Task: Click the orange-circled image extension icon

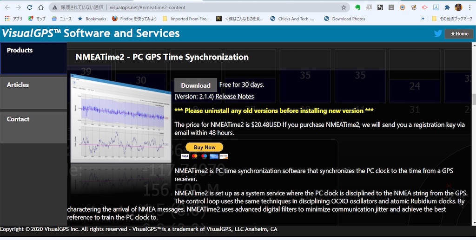Action: click(403, 7)
